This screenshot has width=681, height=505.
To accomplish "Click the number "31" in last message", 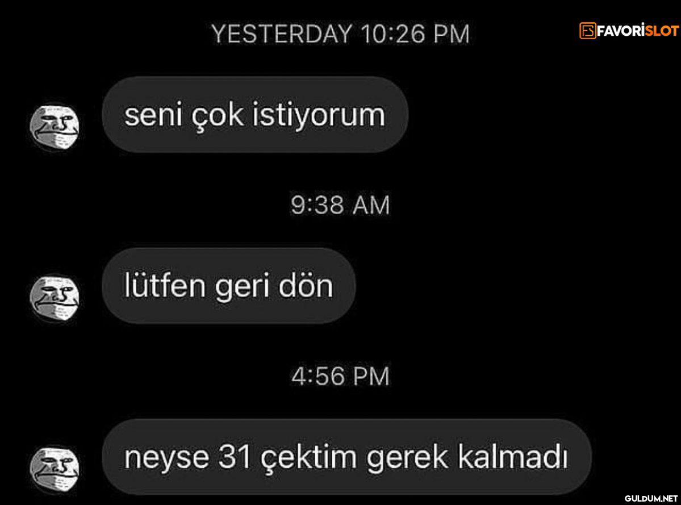I will pyautogui.click(x=235, y=457).
